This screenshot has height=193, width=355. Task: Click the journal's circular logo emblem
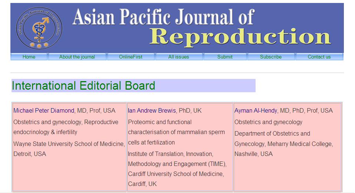pos(38,28)
